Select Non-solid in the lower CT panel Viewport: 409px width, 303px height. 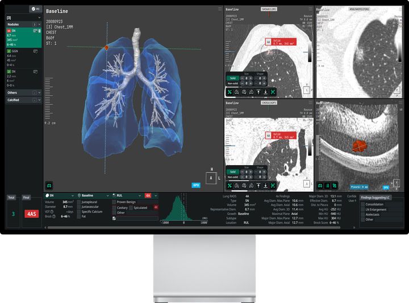(x=232, y=177)
